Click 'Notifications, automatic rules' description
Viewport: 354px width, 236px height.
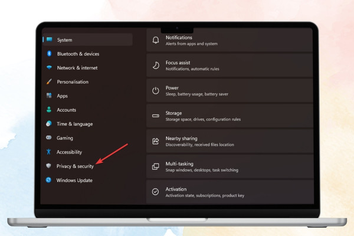click(192, 69)
